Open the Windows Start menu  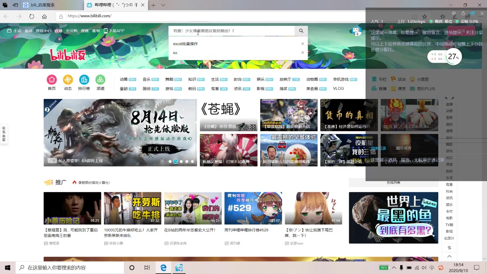click(x=7, y=268)
